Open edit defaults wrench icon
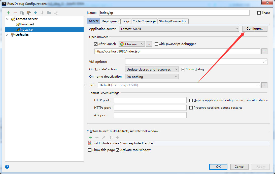275x174 pixels. pyautogui.click(x=29, y=13)
